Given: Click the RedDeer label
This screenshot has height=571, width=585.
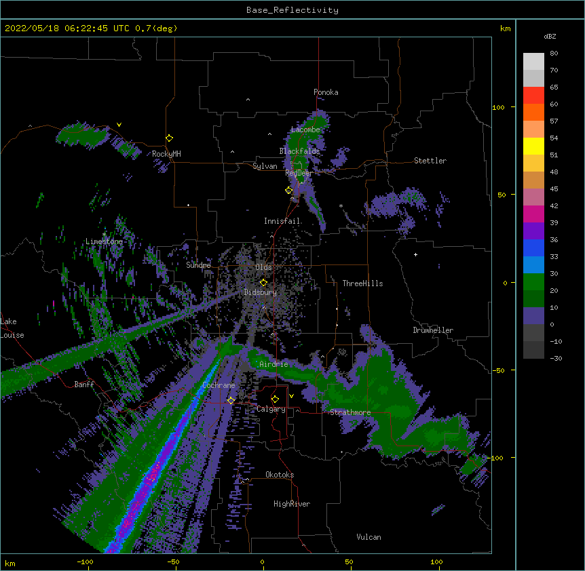Looking at the screenshot, I should tap(299, 173).
